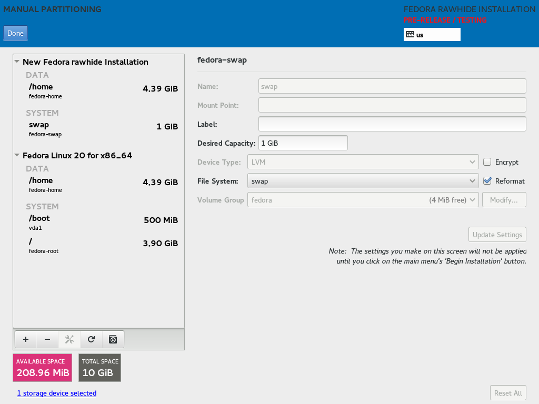Open mount point configuration tools icon
Screen dimensions: 539x404
click(x=69, y=339)
